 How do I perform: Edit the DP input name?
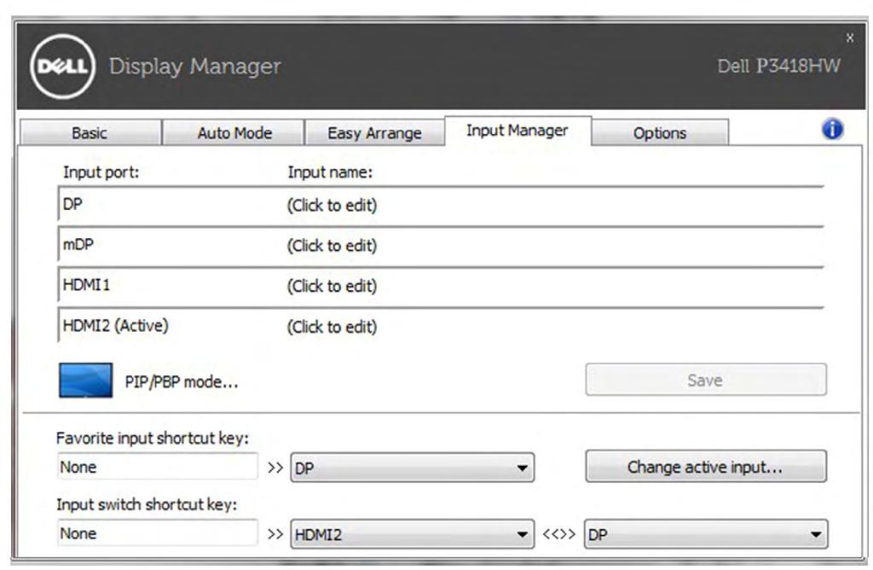(x=332, y=206)
